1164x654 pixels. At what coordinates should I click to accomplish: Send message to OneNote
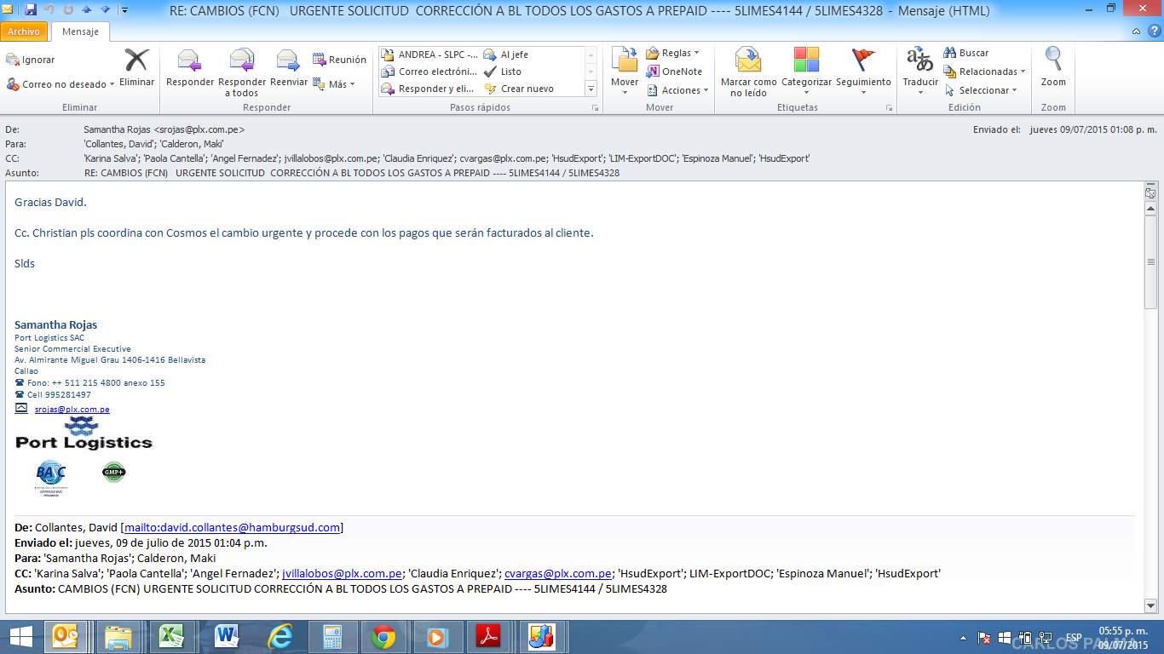click(x=674, y=72)
